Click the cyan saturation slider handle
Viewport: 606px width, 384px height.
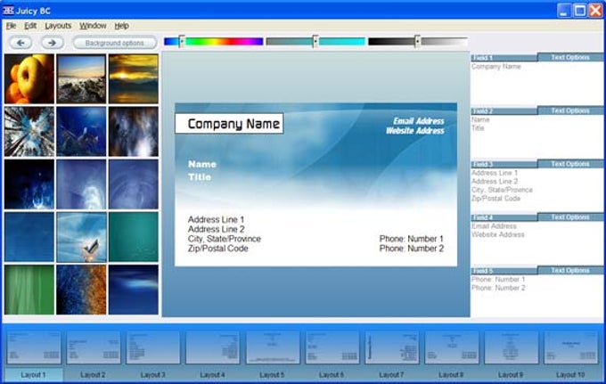315,41
